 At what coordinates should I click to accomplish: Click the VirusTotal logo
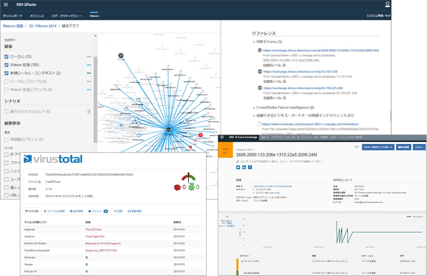53,159
